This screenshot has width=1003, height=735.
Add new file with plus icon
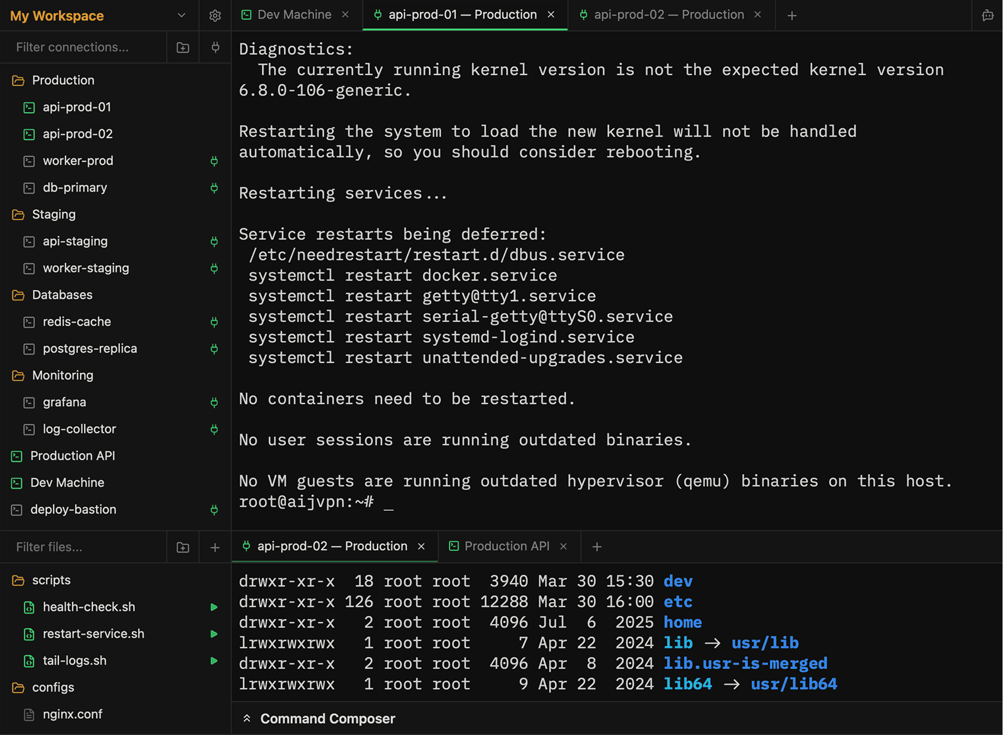(215, 547)
